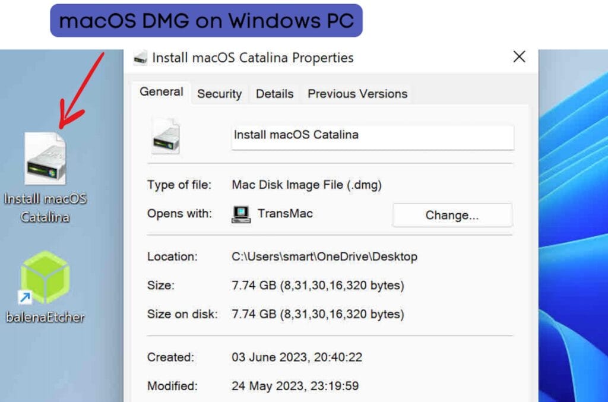This screenshot has height=402, width=608.
Task: Click the file name field showing Install macOS Catalina
Action: click(x=372, y=137)
